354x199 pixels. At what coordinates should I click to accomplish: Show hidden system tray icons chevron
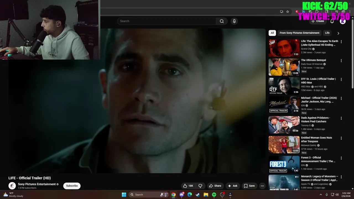[321, 195]
